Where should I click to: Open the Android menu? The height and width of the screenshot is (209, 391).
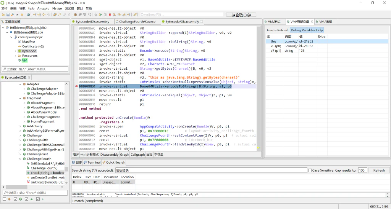[44, 8]
